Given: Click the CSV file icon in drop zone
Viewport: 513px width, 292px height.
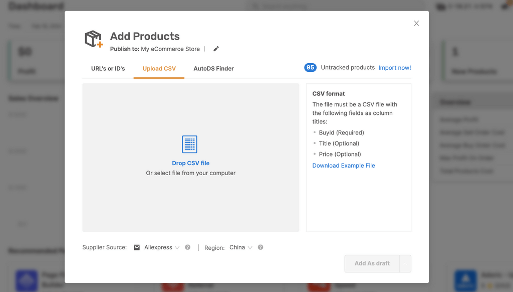Looking at the screenshot, I should coord(190,144).
